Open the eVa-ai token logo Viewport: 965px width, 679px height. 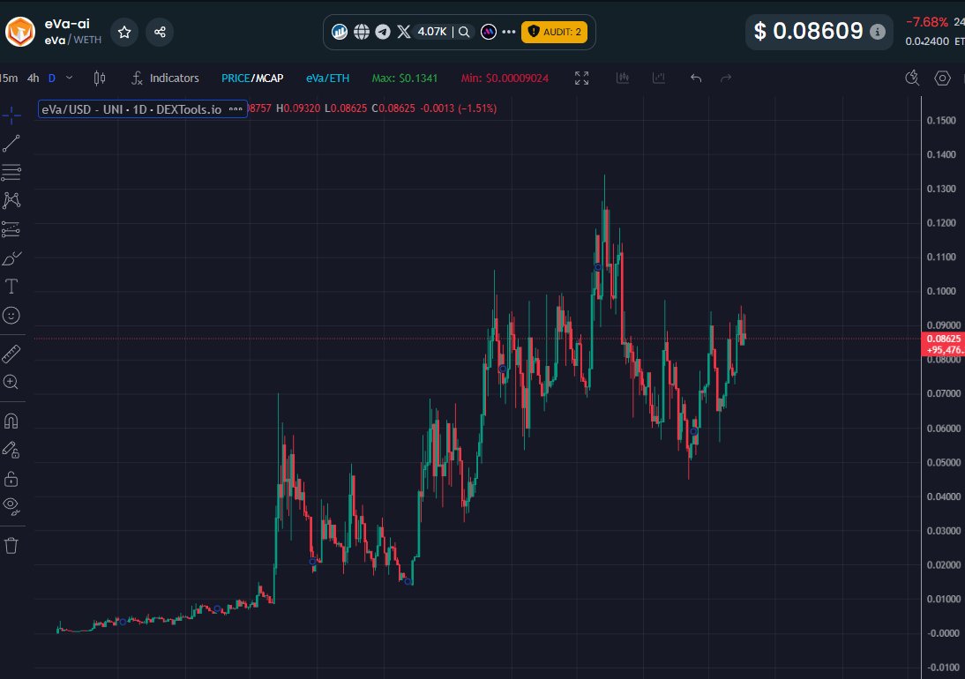[x=20, y=32]
